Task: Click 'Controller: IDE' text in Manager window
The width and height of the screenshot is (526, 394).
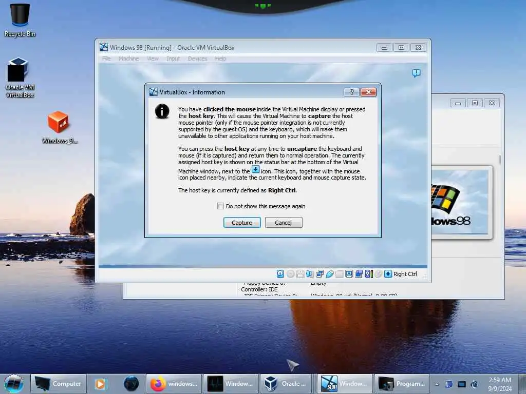Action: click(259, 289)
